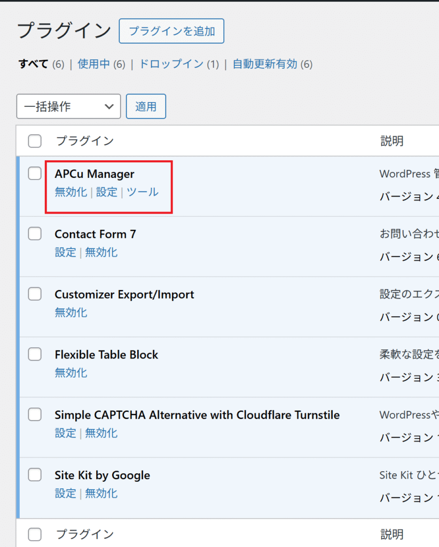Select the すべて filter tab
Screen dimensions: 439x547
click(x=33, y=64)
